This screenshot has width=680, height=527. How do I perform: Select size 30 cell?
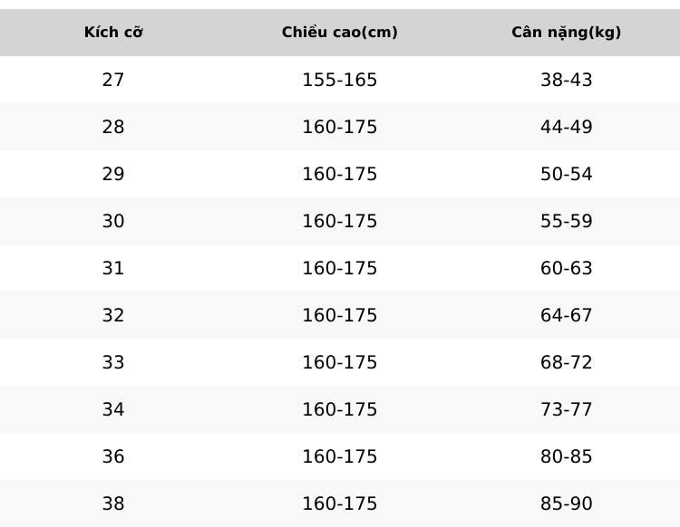pos(113,221)
